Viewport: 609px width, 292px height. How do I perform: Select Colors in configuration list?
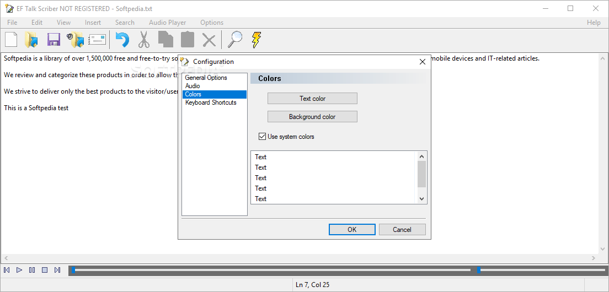coord(215,94)
